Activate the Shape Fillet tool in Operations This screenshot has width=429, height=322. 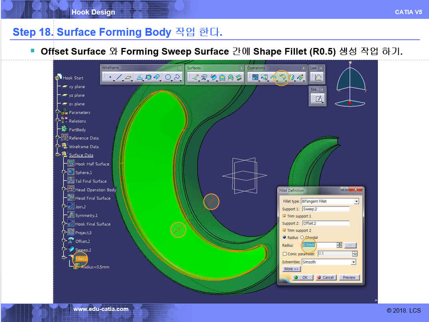[282, 77]
